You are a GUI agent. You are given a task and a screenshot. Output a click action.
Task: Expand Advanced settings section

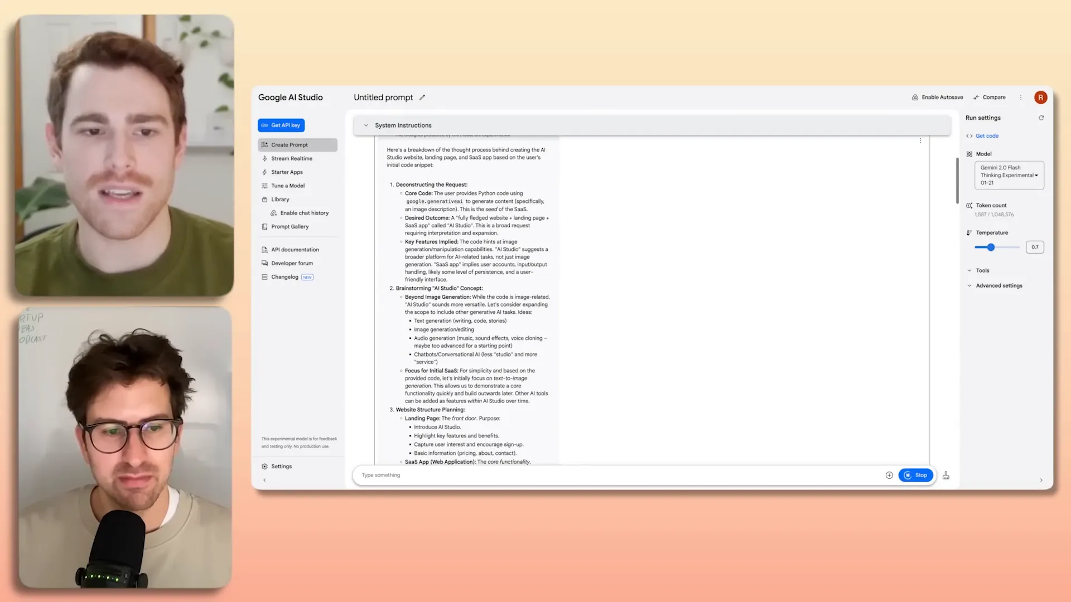tap(998, 286)
